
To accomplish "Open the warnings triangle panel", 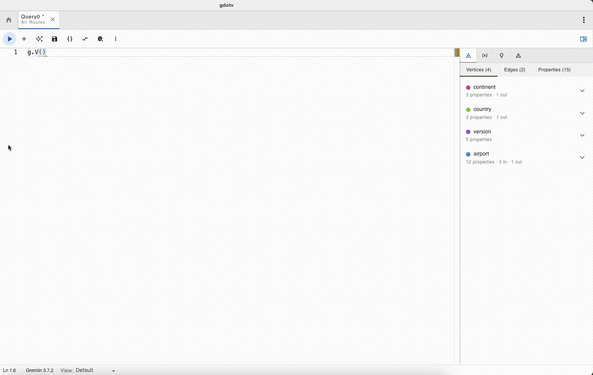I will click(518, 56).
